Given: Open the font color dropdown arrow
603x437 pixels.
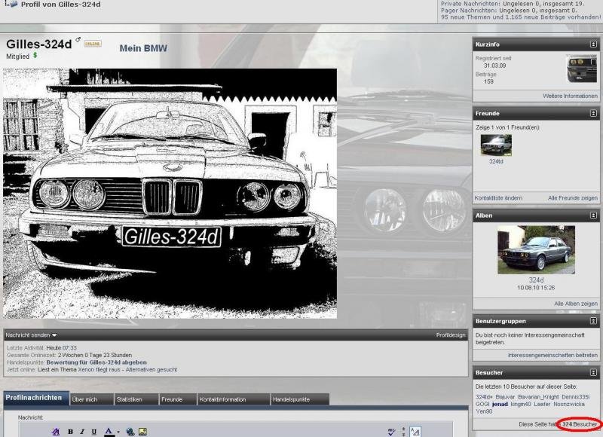Looking at the screenshot, I should 118,432.
